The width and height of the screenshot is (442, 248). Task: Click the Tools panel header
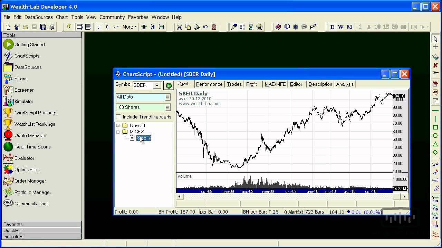tap(42, 35)
